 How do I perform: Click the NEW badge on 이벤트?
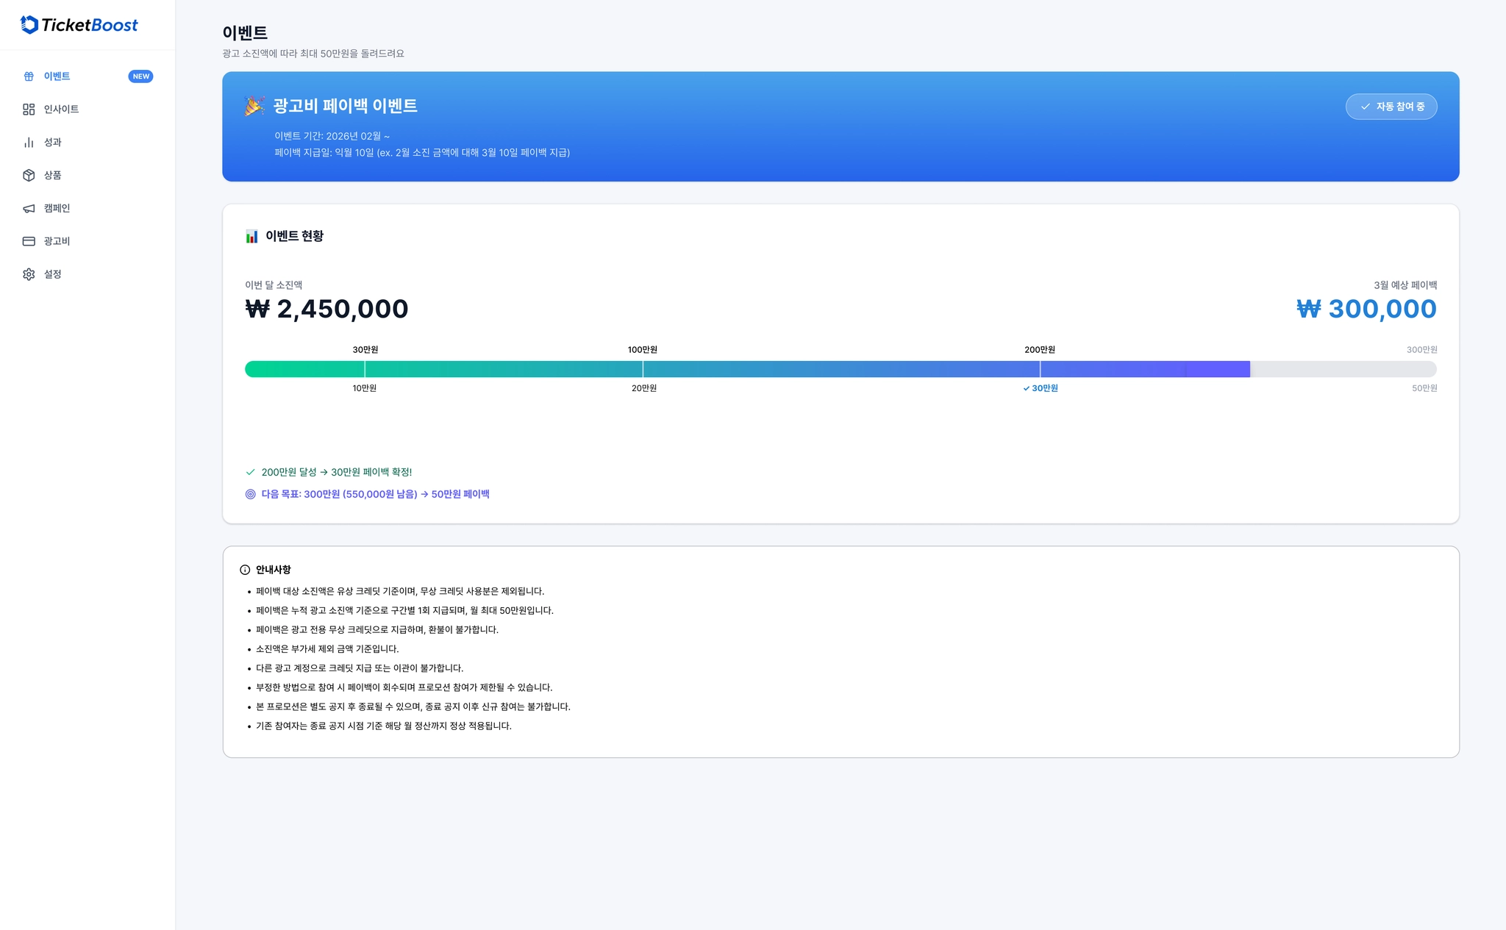pyautogui.click(x=140, y=76)
